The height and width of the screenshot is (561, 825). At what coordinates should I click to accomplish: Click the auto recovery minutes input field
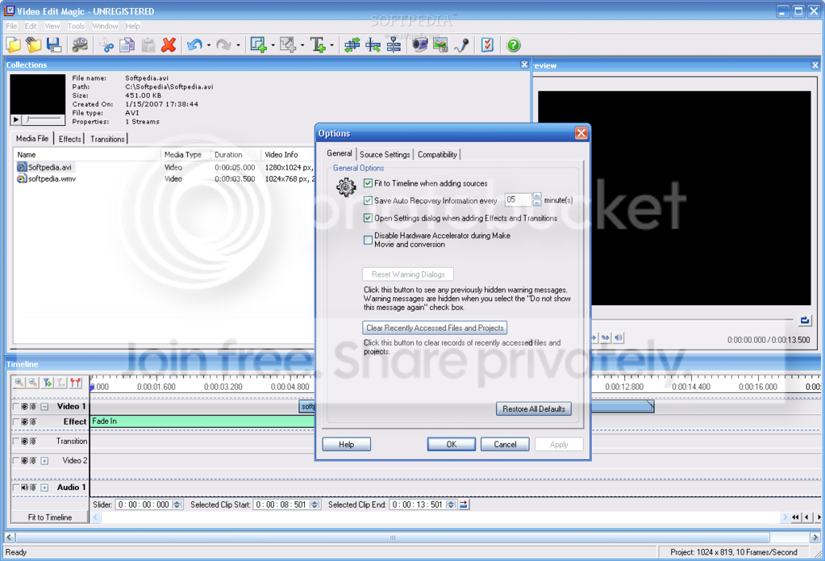(x=518, y=199)
